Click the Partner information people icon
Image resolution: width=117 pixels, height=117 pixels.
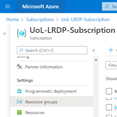19,67
